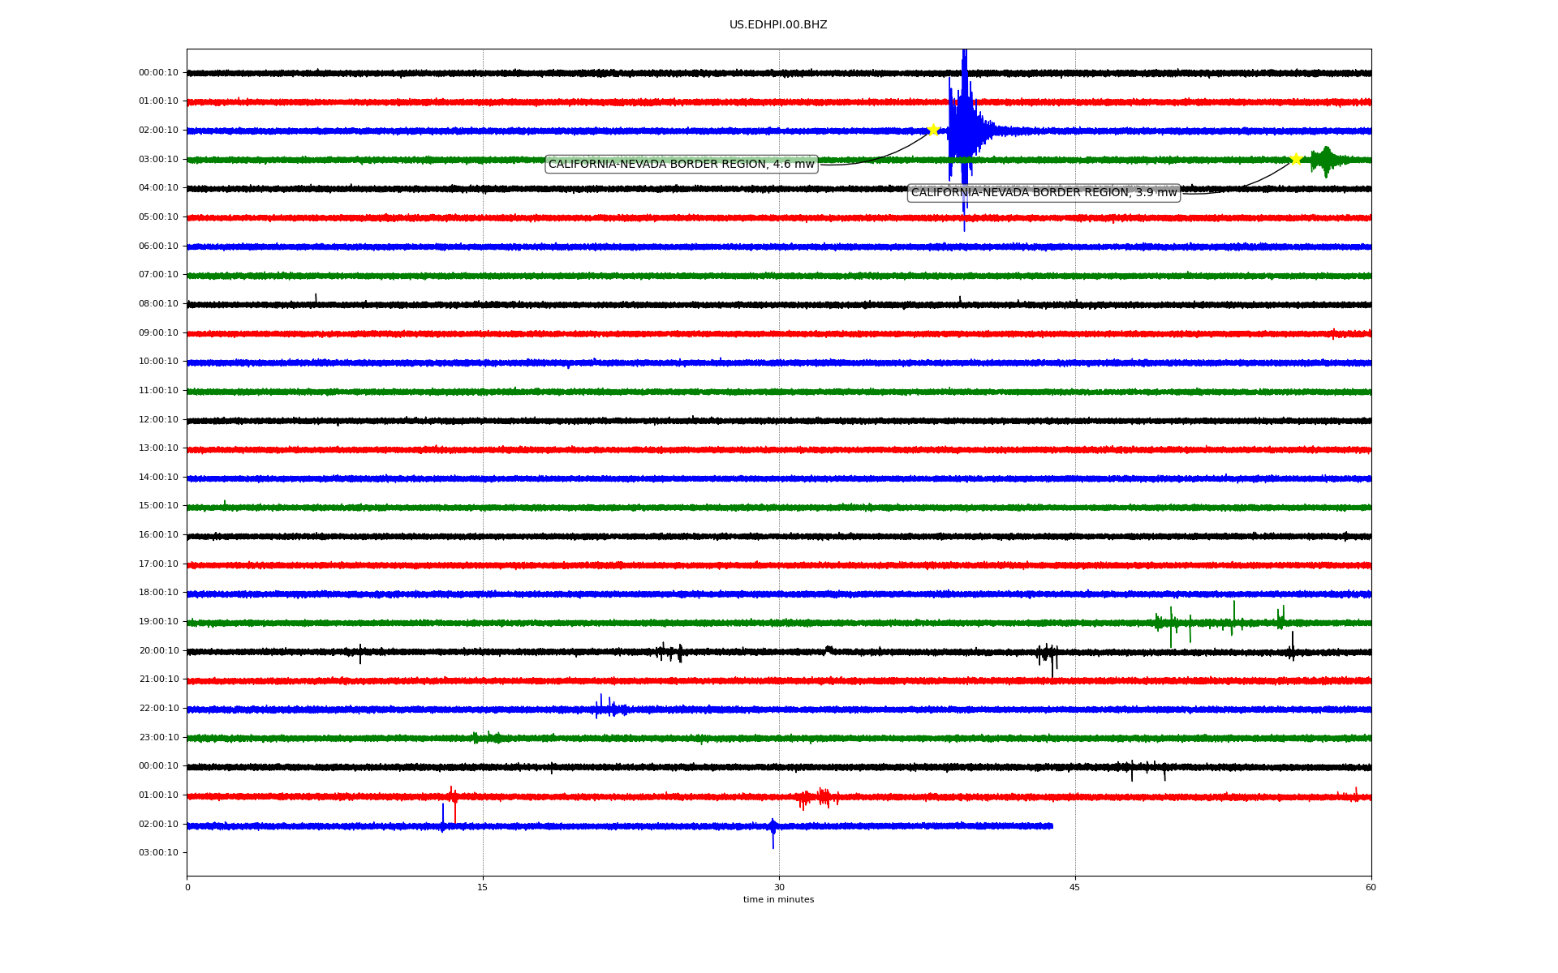Click the 09:00:10 row label

[158, 333]
